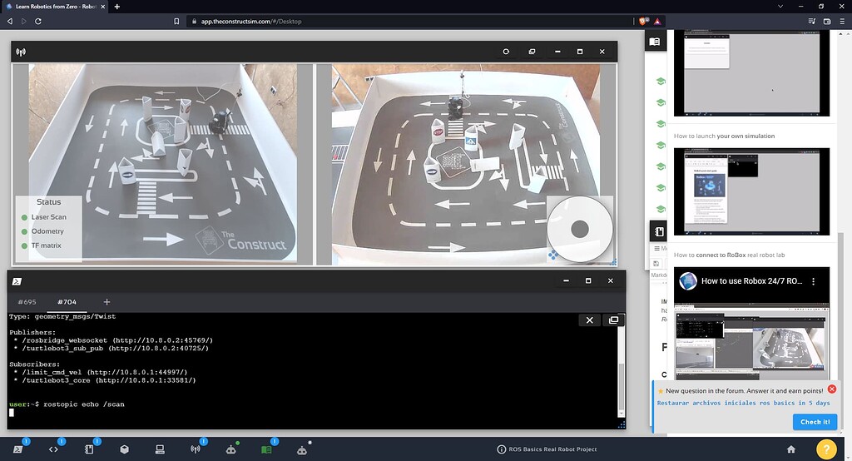Viewport: 852px width, 461px height.
Task: Close the Learn Robotics browser tab
Action: coord(103,7)
